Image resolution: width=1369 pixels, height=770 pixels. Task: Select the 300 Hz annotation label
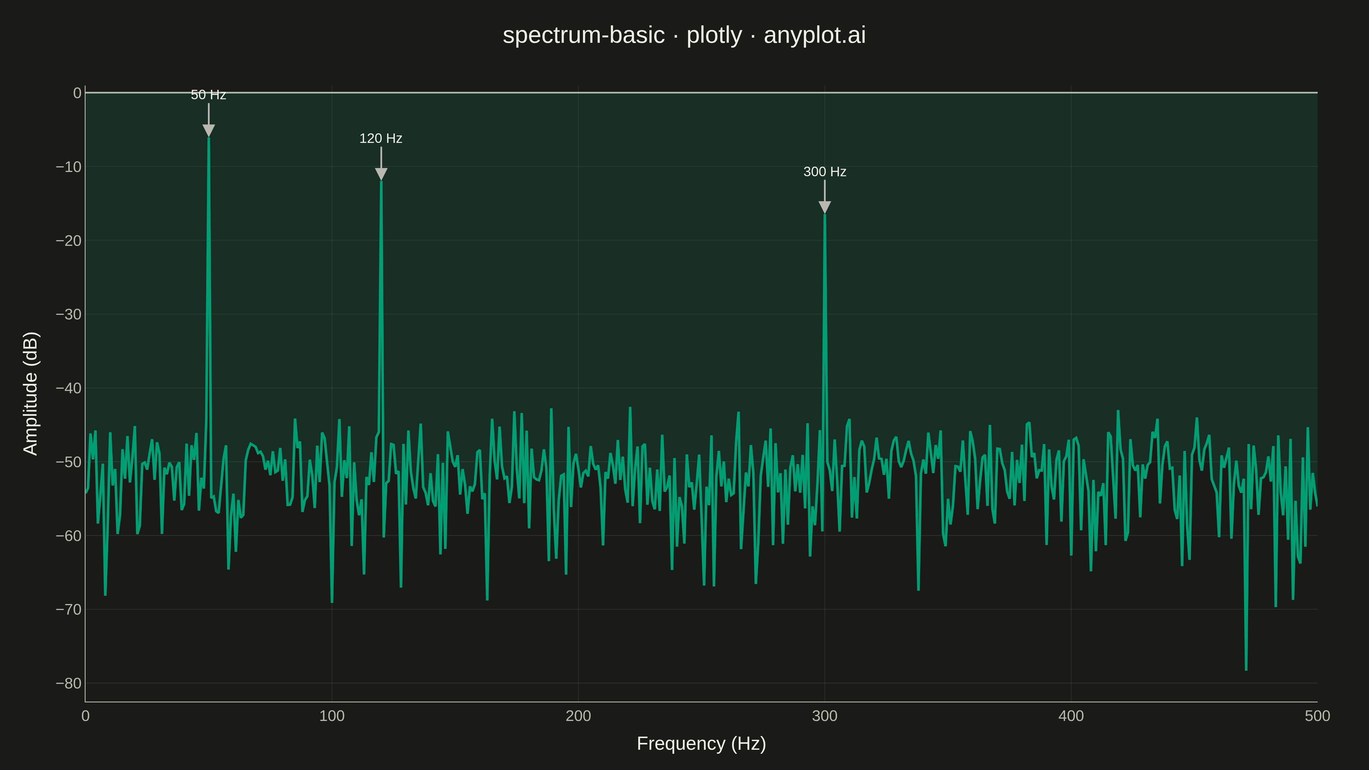[x=825, y=172]
